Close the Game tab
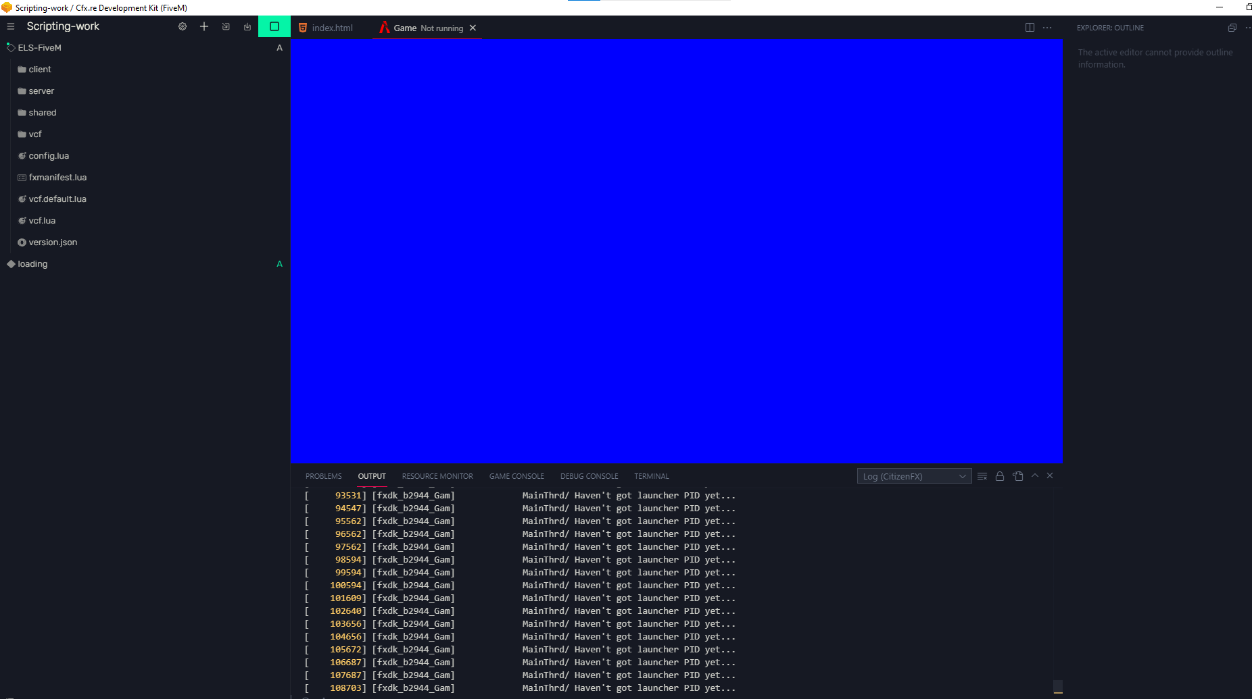Viewport: 1252px width, 699px height. [x=473, y=28]
